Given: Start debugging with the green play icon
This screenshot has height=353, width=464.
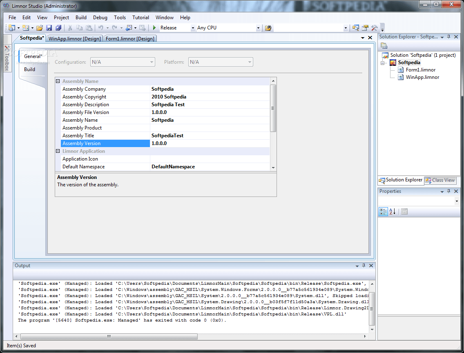Looking at the screenshot, I should coord(154,27).
